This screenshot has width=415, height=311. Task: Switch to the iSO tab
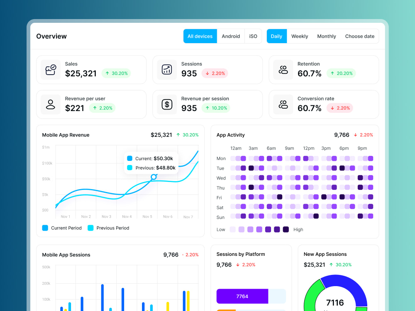pyautogui.click(x=253, y=36)
